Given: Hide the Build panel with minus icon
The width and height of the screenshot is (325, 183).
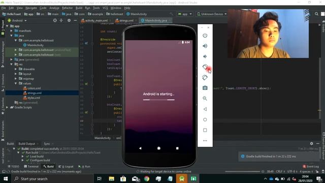Looking at the screenshot, I should click(318, 143).
